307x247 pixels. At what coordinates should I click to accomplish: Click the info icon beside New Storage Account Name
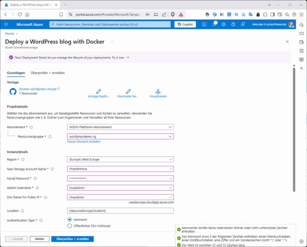(x=52, y=169)
